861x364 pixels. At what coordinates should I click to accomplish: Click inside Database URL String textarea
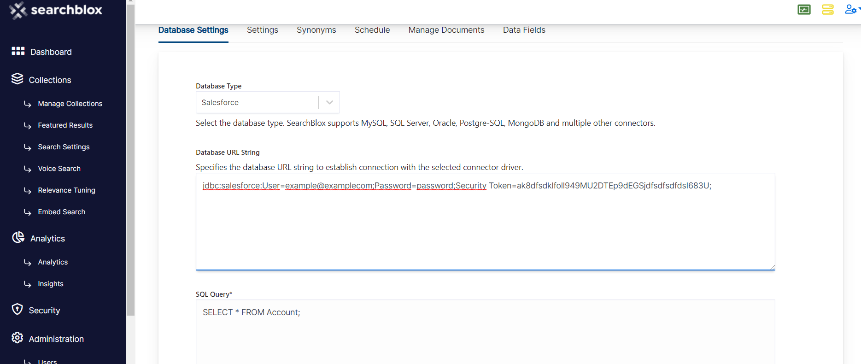pyautogui.click(x=486, y=222)
